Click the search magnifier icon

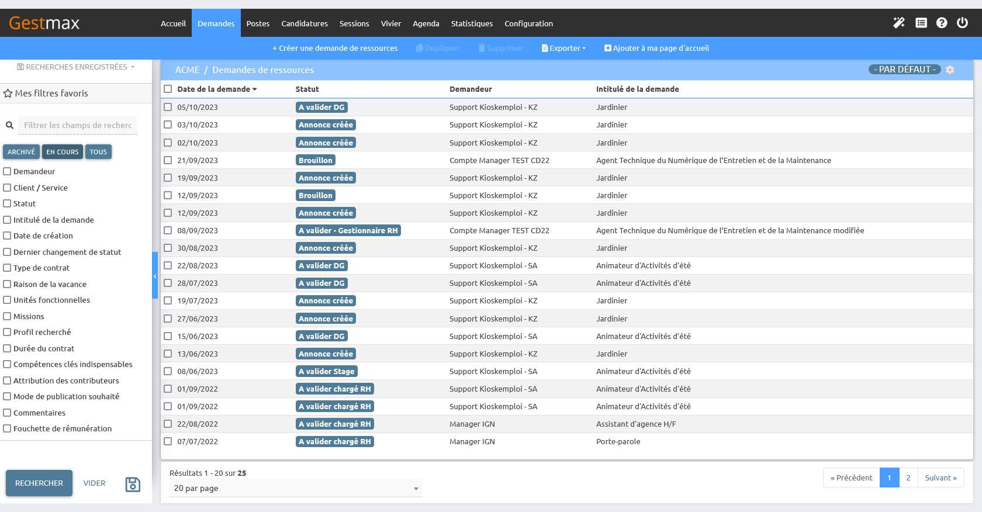click(x=9, y=125)
